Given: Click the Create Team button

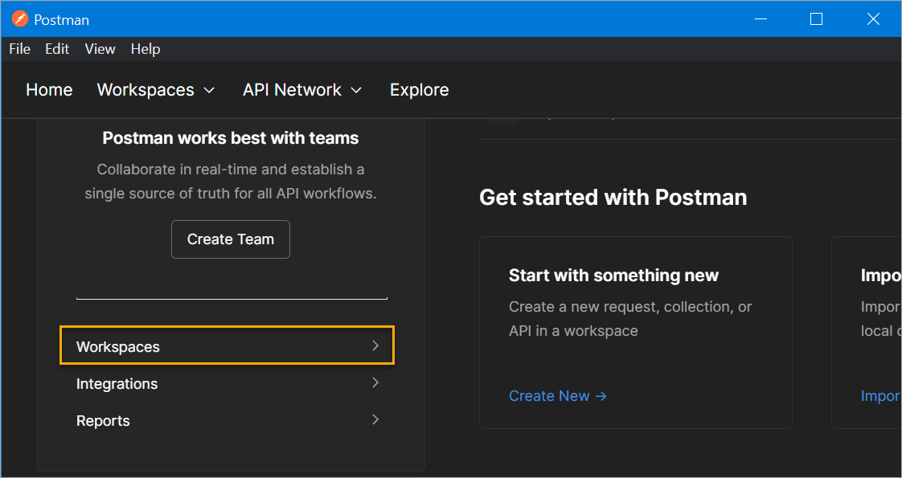Looking at the screenshot, I should click(x=231, y=239).
